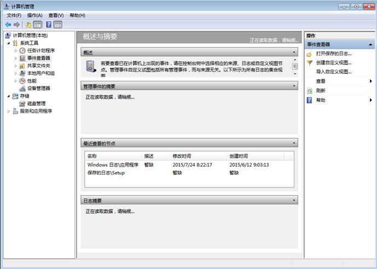Screen dimensions: 377x269
Task: Toggle the show/hide console tree toolbar icon
Action: (37, 25)
